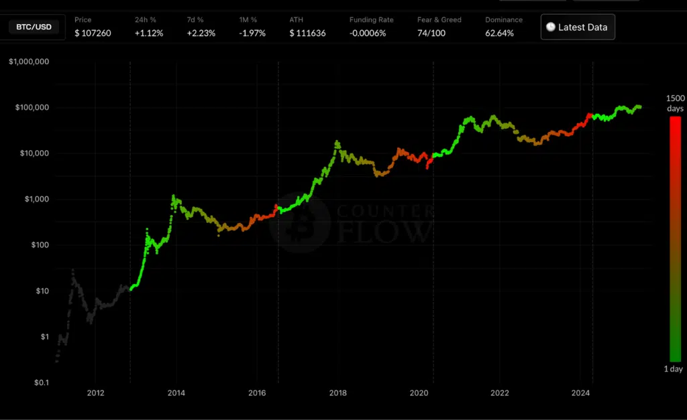Click the 2018 price peak on chart

click(337, 142)
